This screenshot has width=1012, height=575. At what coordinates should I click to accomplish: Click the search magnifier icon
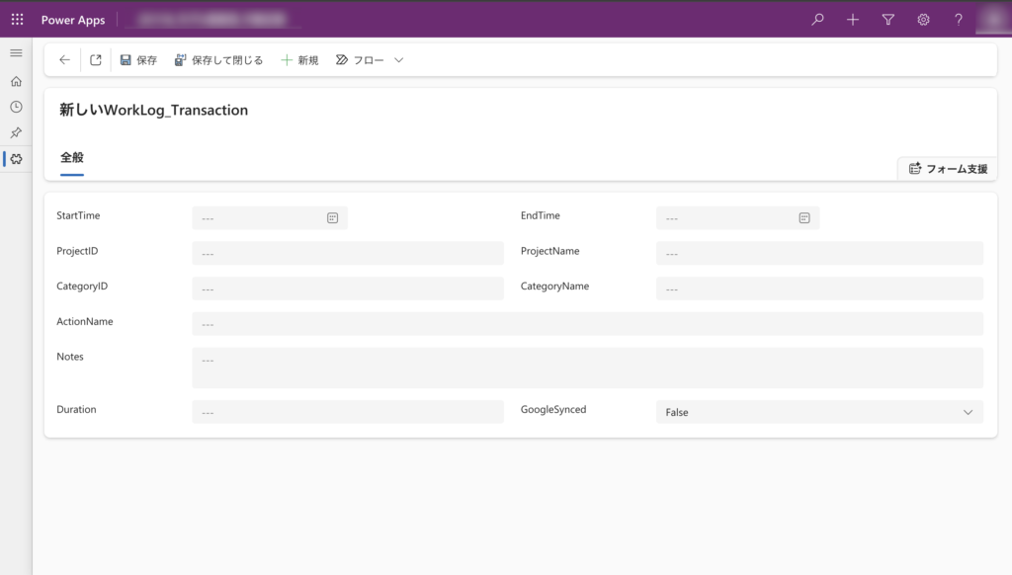(x=817, y=20)
